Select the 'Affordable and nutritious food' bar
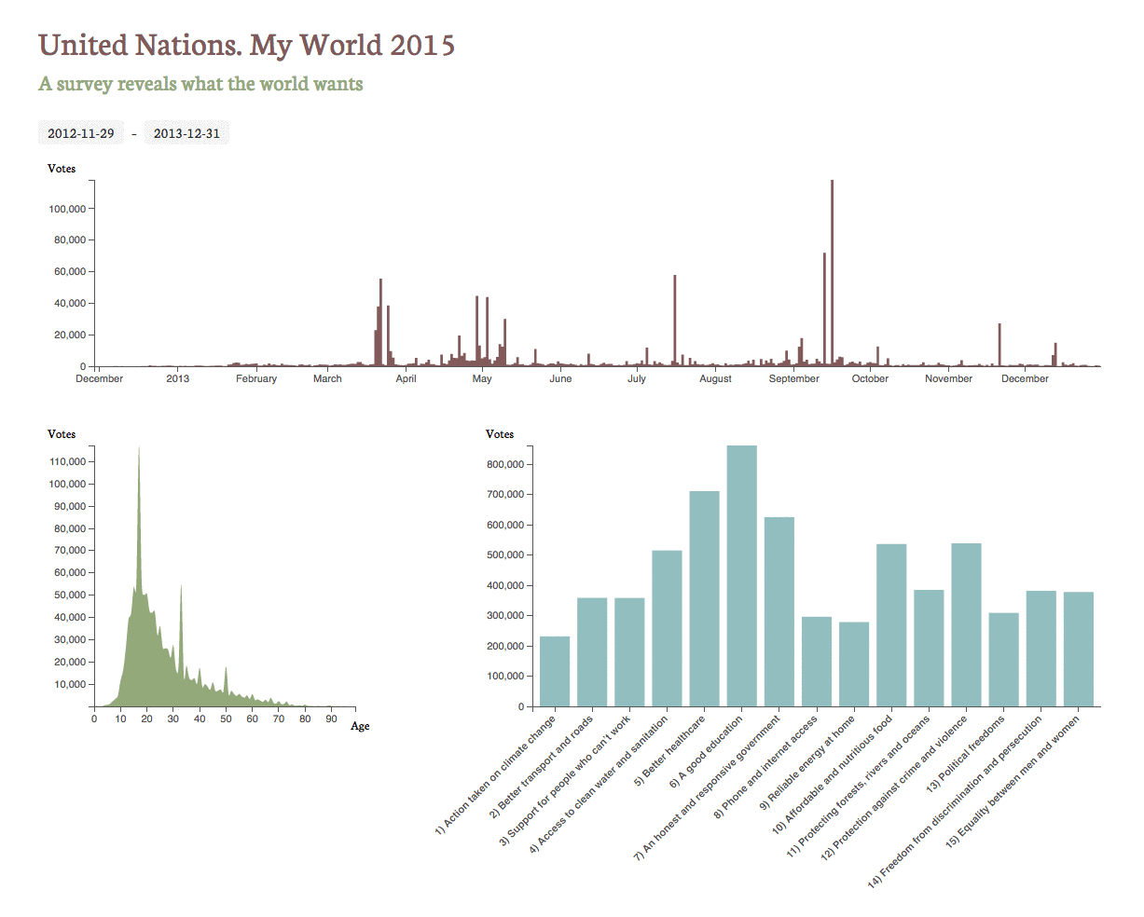1144x917 pixels. point(891,625)
